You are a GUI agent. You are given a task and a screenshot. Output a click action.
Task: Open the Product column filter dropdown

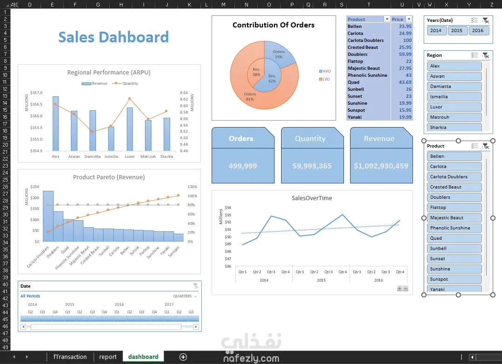coord(387,19)
